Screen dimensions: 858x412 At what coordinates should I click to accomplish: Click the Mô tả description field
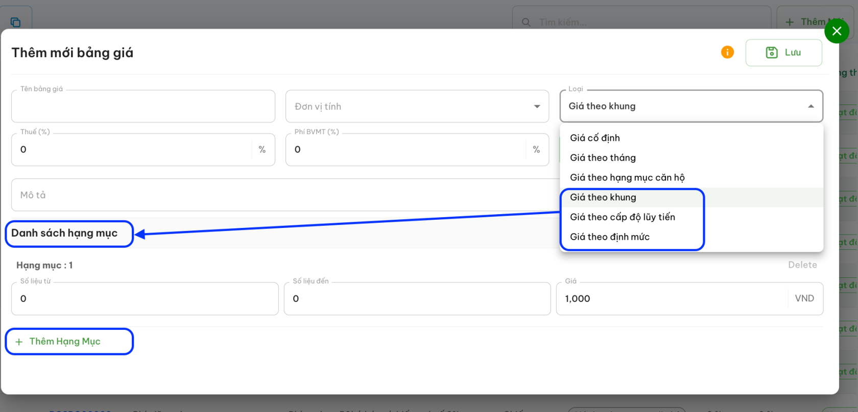click(x=285, y=195)
